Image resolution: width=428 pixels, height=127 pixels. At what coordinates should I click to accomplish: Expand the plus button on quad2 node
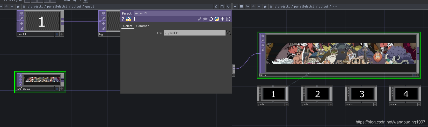coord(331,104)
